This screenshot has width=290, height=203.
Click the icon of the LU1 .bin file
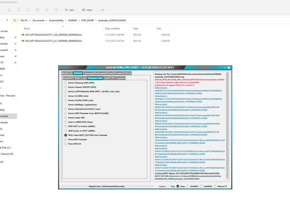pyautogui.click(x=23, y=41)
